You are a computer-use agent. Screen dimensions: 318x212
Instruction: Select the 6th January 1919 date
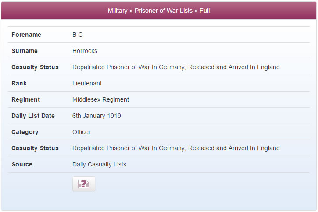96,116
